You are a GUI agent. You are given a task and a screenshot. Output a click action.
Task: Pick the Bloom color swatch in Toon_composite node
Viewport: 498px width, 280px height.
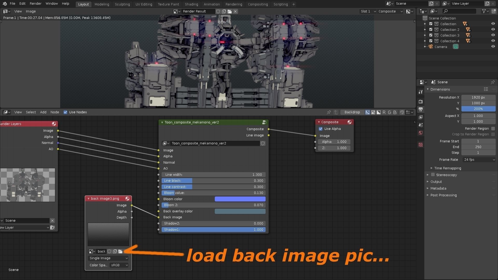coord(240,199)
